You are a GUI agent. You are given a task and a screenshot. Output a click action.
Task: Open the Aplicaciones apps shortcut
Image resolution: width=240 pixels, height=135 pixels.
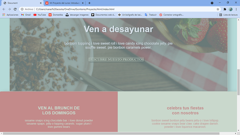[x=11, y=15]
